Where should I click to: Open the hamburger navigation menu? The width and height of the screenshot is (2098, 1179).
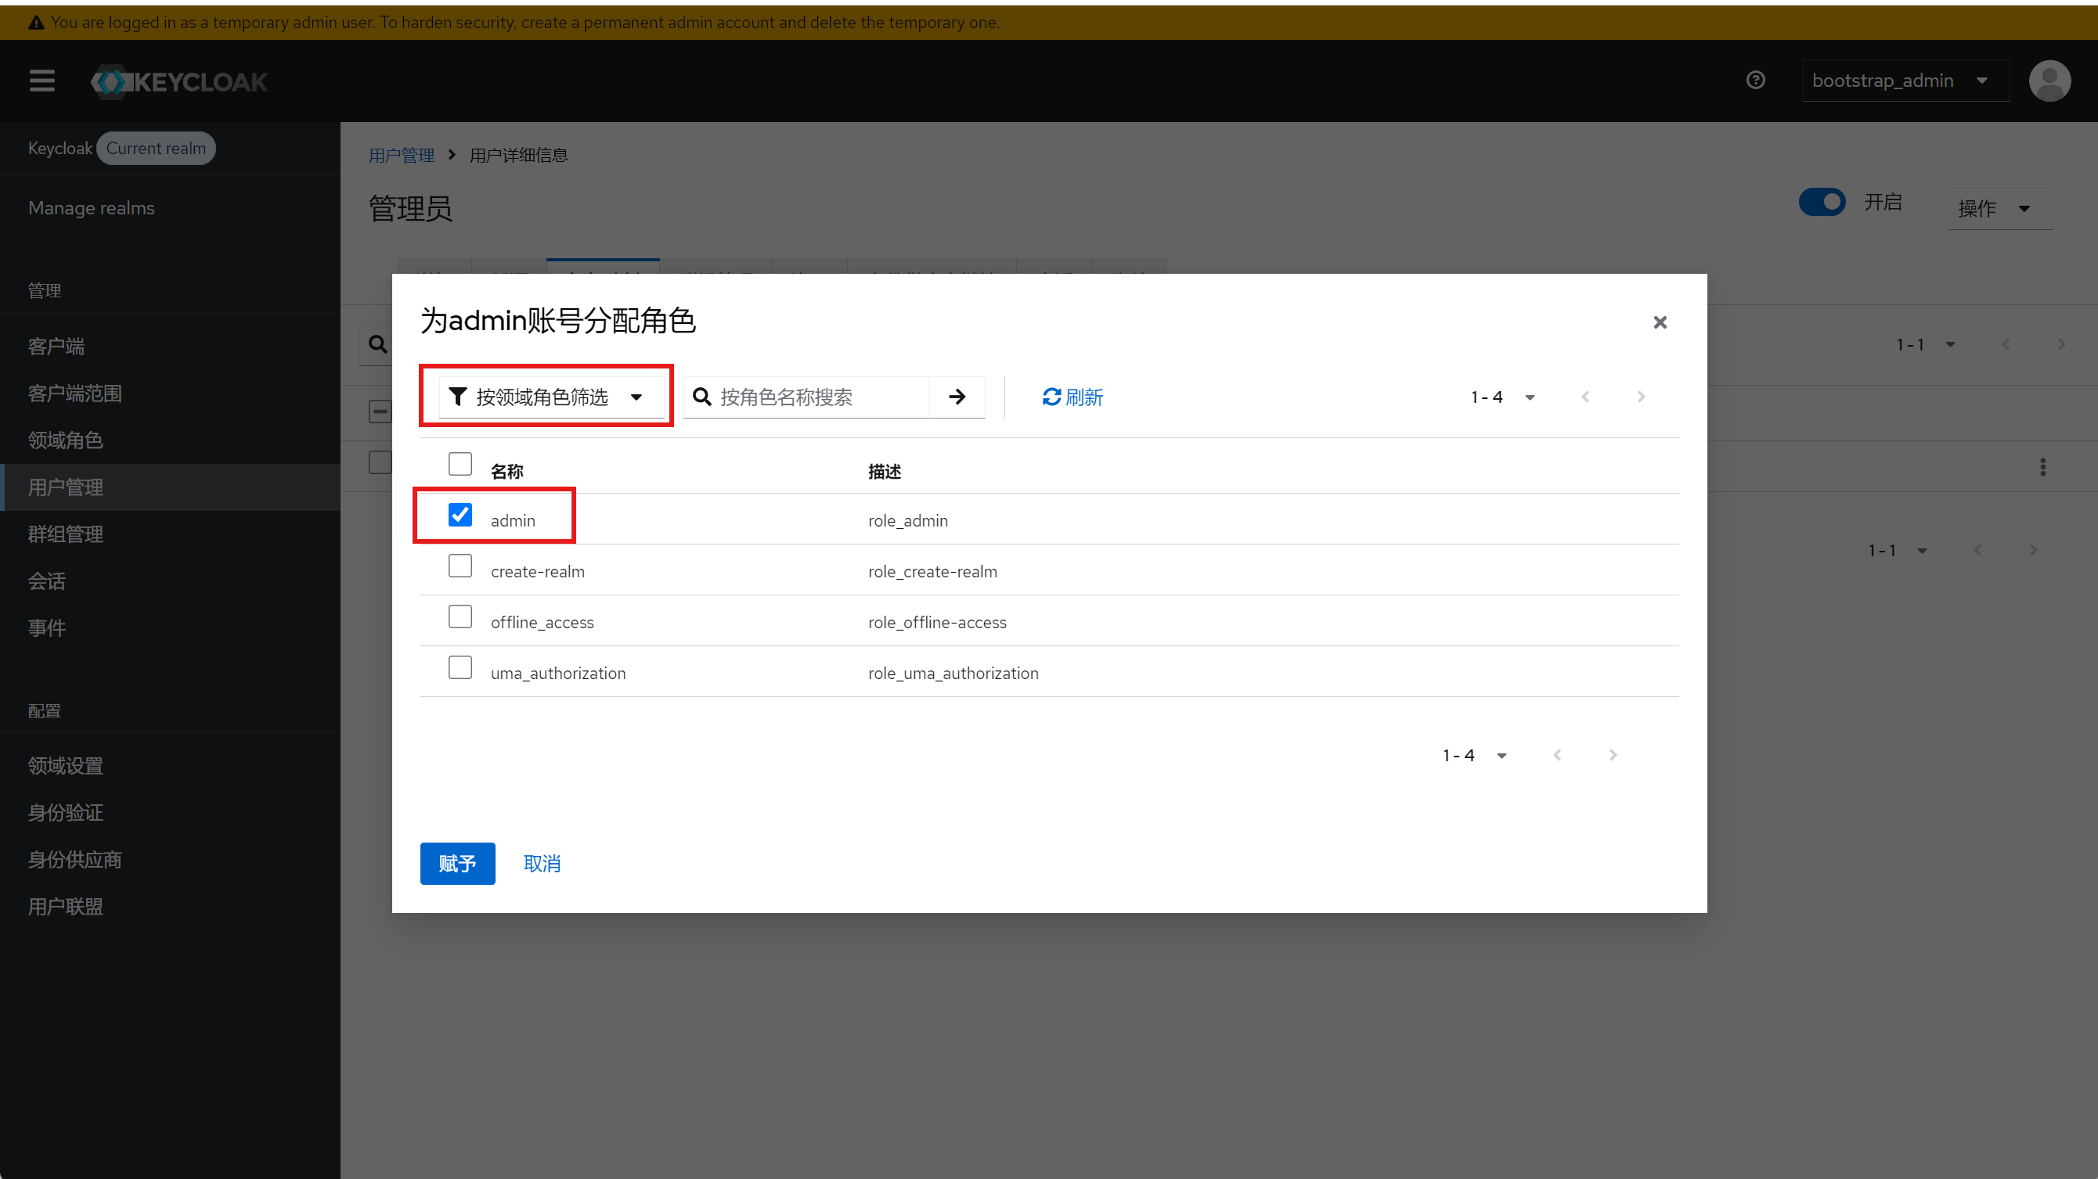coord(41,81)
